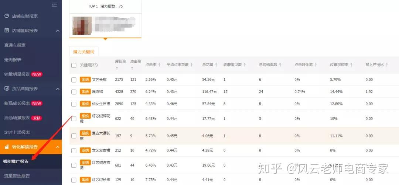The width and height of the screenshot is (399, 185).
Task: Sort by 平均点击花费 column arrow
Action: (x=191, y=65)
